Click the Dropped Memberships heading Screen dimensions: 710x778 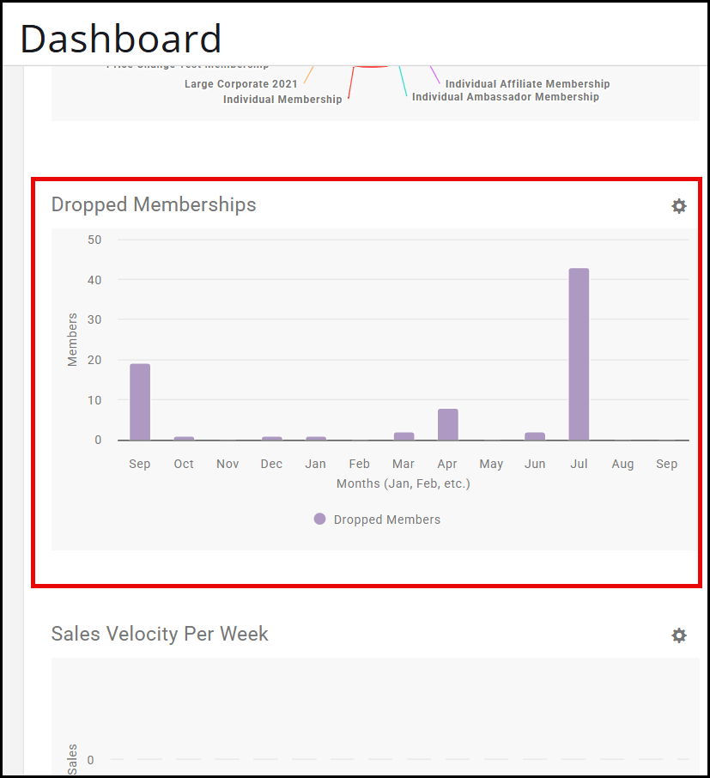tap(154, 204)
